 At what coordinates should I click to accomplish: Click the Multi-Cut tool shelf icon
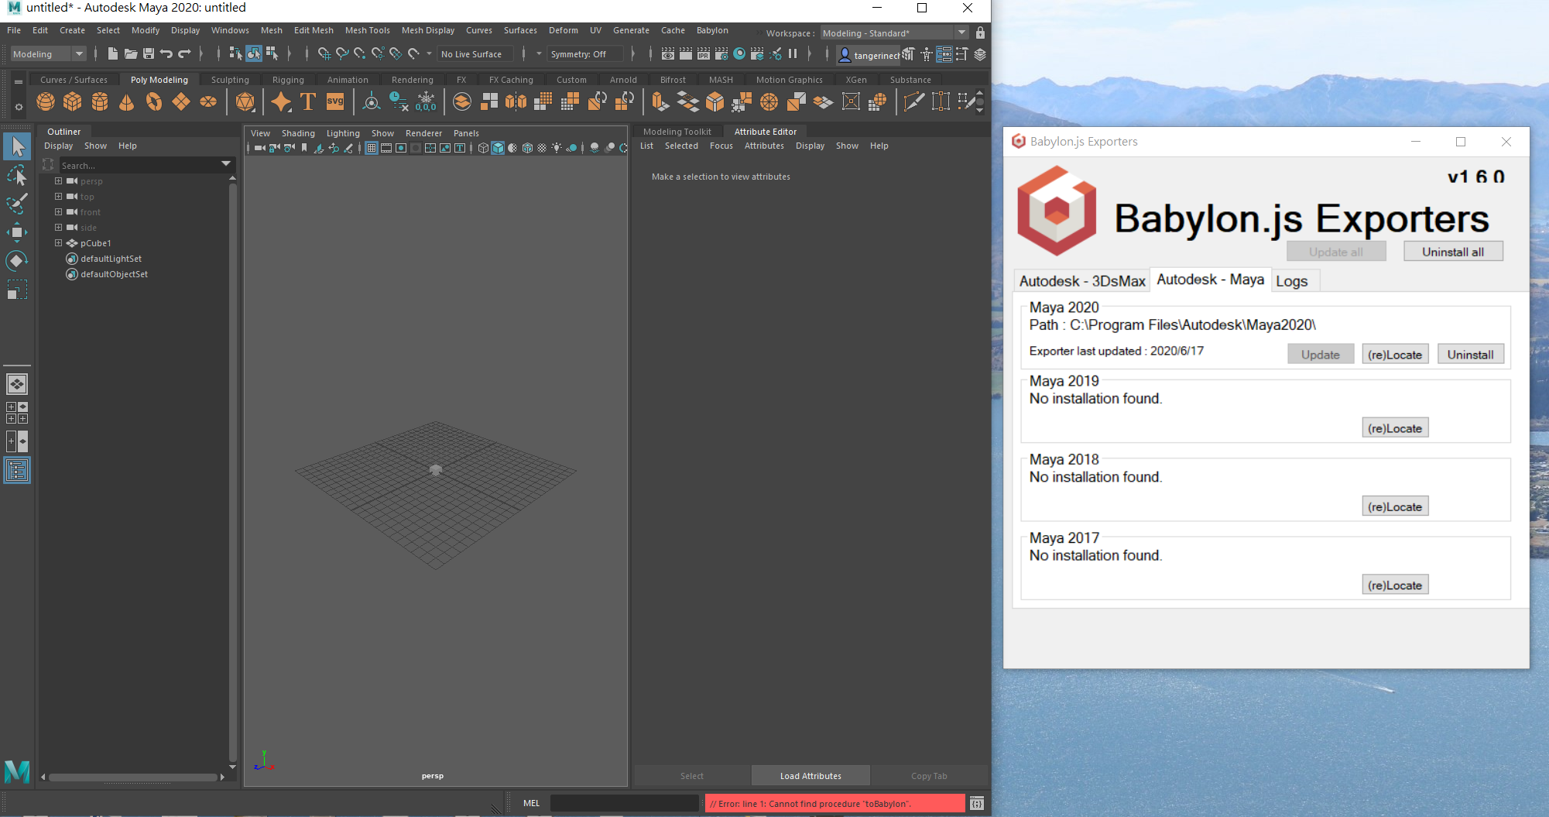(913, 101)
